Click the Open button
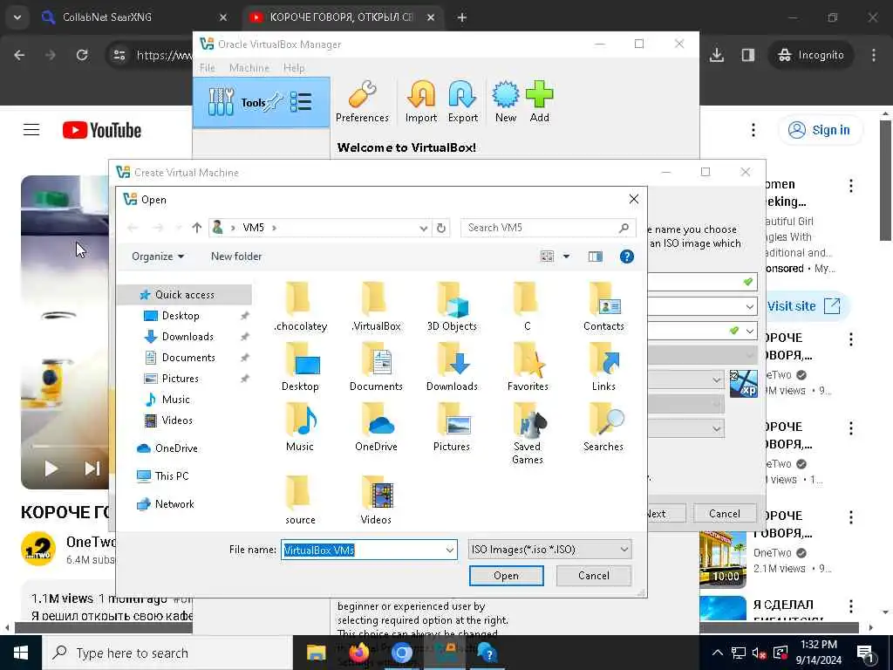This screenshot has width=893, height=670. (x=506, y=576)
